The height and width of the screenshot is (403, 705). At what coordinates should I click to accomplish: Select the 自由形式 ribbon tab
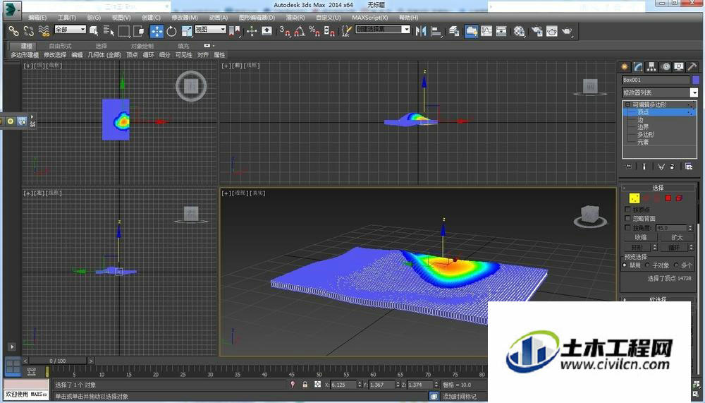pyautogui.click(x=60, y=46)
